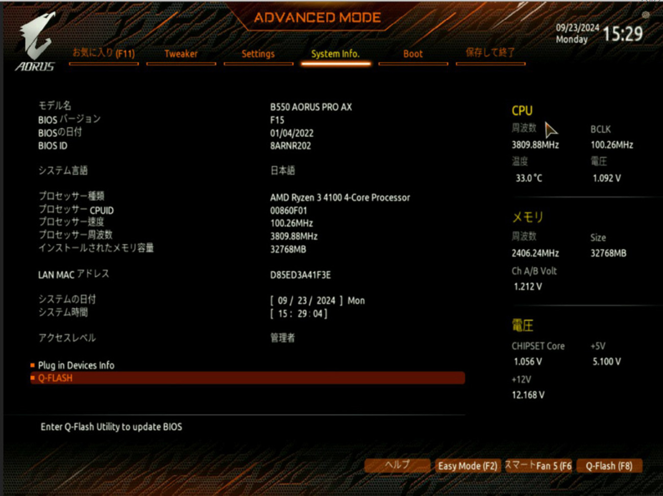Change system language value 日本語
This screenshot has width=663, height=496.
click(283, 170)
